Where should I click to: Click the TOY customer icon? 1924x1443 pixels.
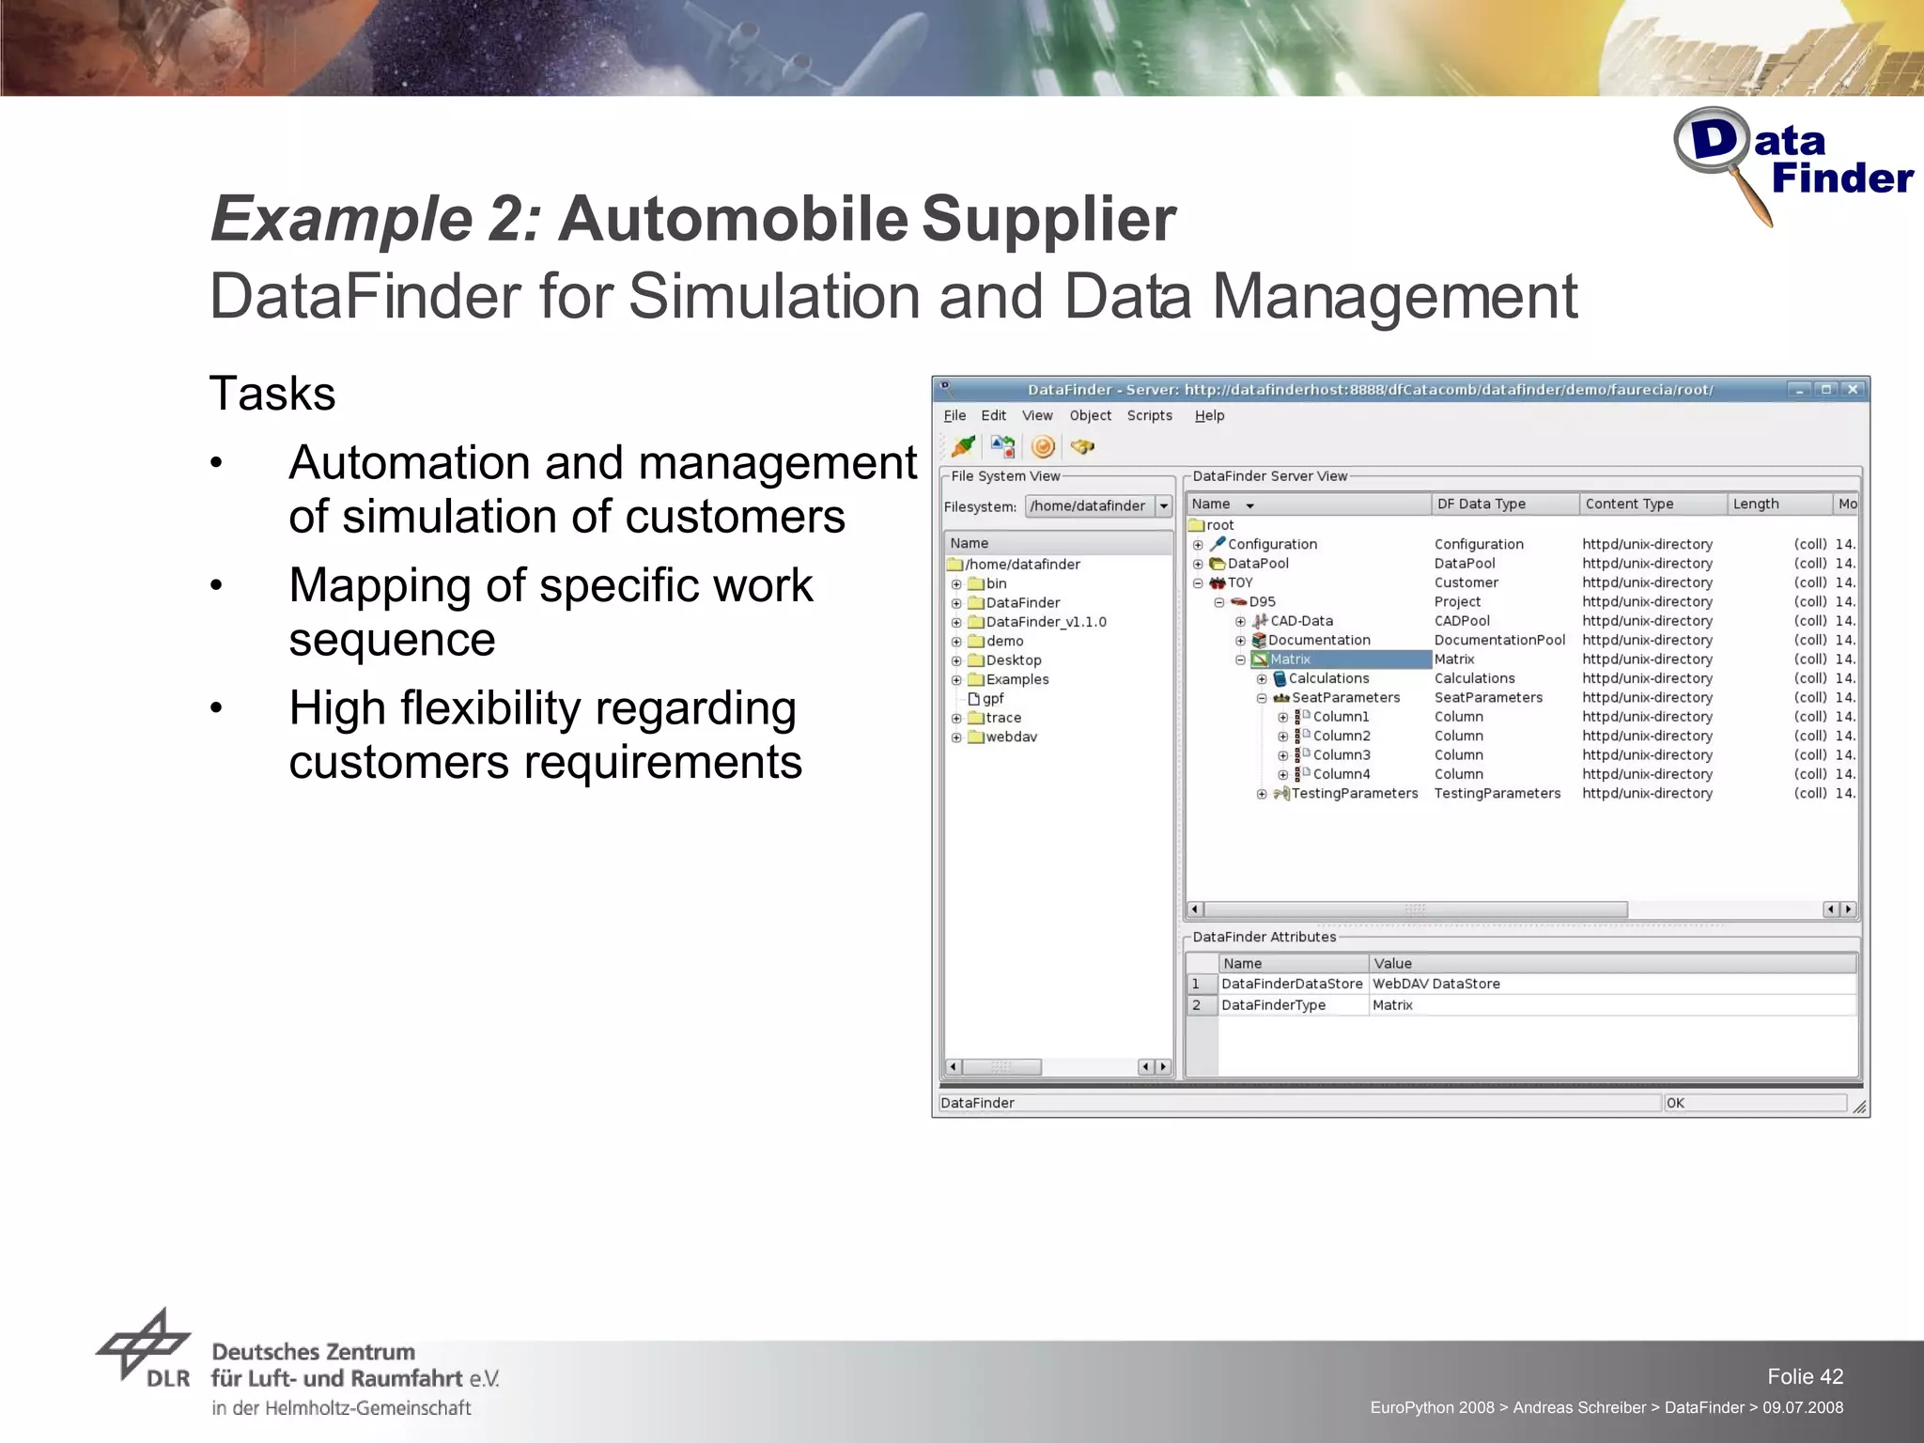point(1218,582)
